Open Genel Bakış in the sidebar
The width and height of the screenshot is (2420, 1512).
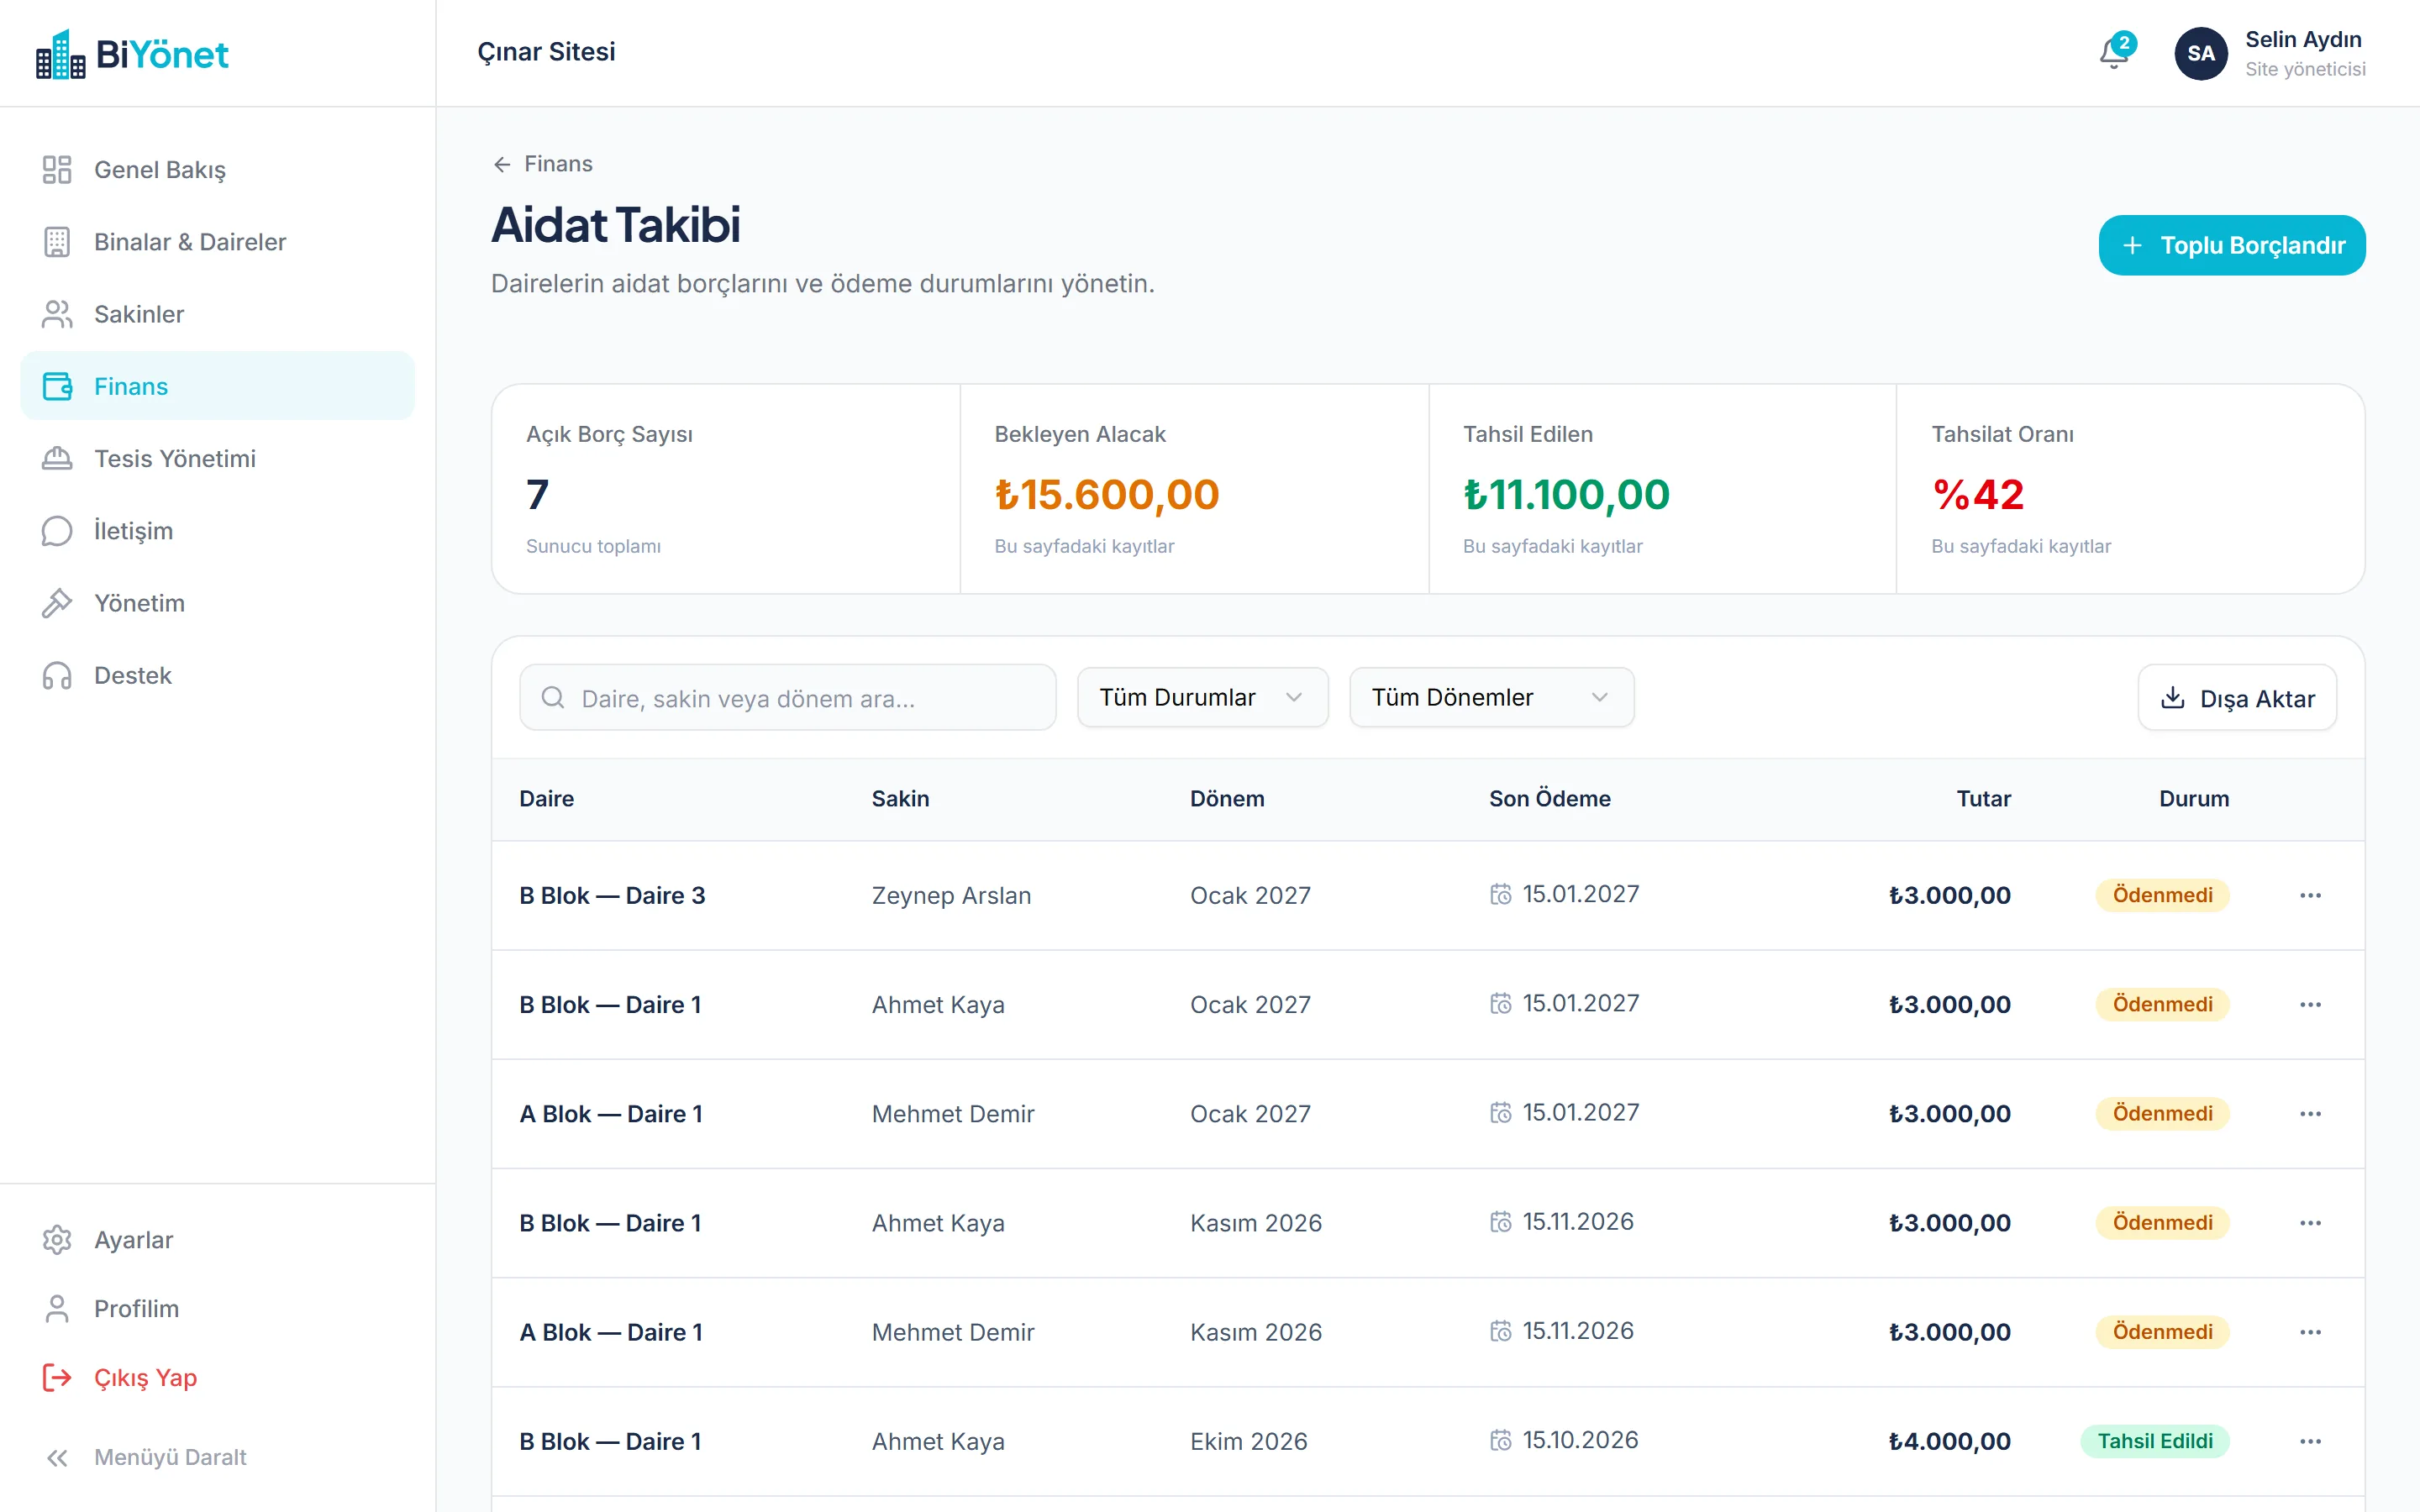[x=217, y=170]
